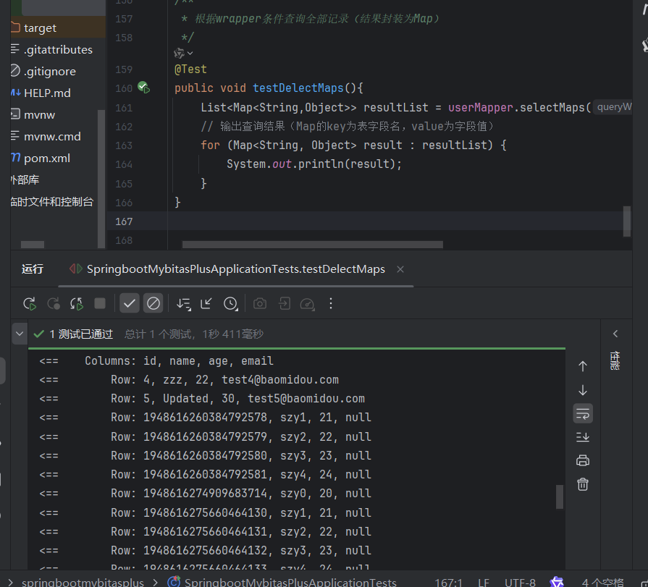Select mvnw file in project tree

point(39,115)
